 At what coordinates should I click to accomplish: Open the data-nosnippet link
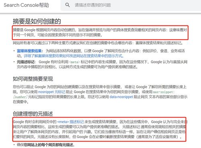121,97
